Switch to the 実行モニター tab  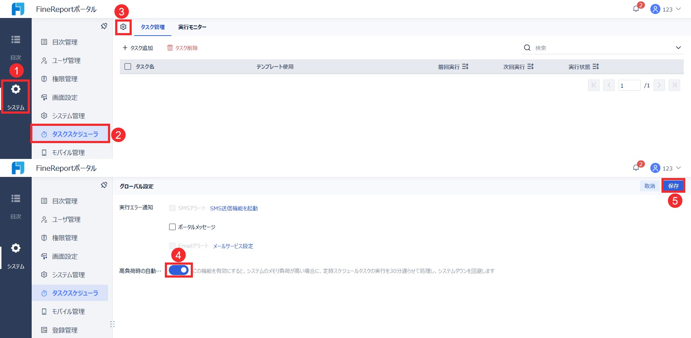point(192,27)
